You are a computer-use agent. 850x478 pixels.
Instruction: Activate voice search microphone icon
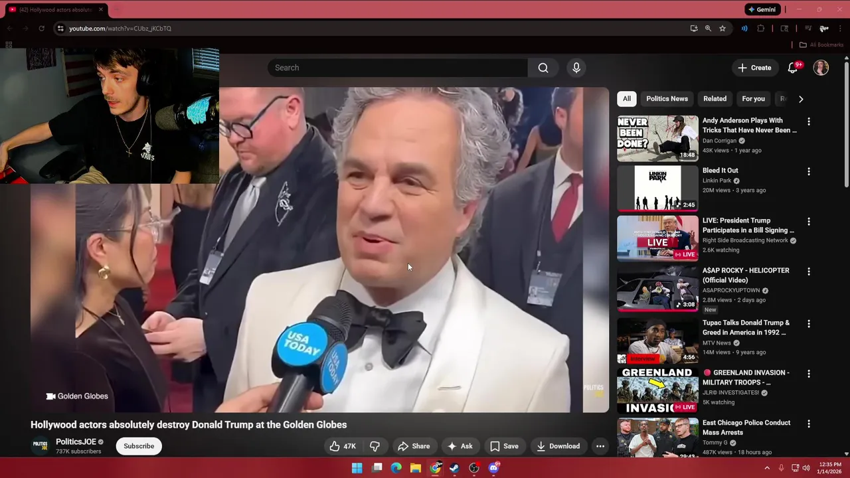pos(576,68)
